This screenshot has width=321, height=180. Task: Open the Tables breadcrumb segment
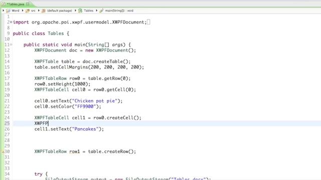click(88, 10)
